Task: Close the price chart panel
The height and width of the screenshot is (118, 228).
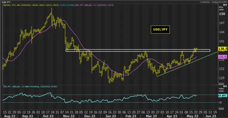Action: (x=226, y=5)
